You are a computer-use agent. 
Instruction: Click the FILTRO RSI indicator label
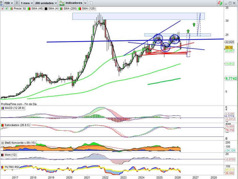(x=13, y=167)
